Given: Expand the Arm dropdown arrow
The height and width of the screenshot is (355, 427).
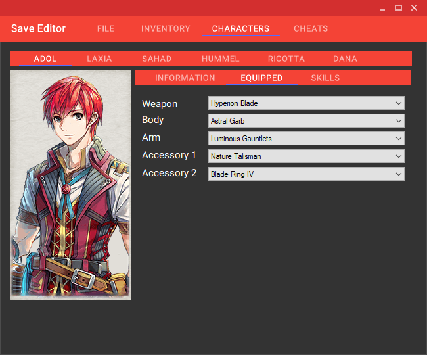Looking at the screenshot, I should tap(398, 139).
